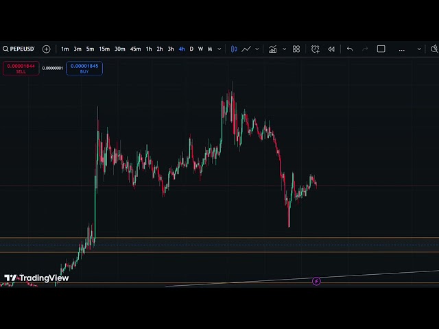Screen dimensions: 439x329
Task: Switch to 1h timeframe
Action: (x=149, y=49)
